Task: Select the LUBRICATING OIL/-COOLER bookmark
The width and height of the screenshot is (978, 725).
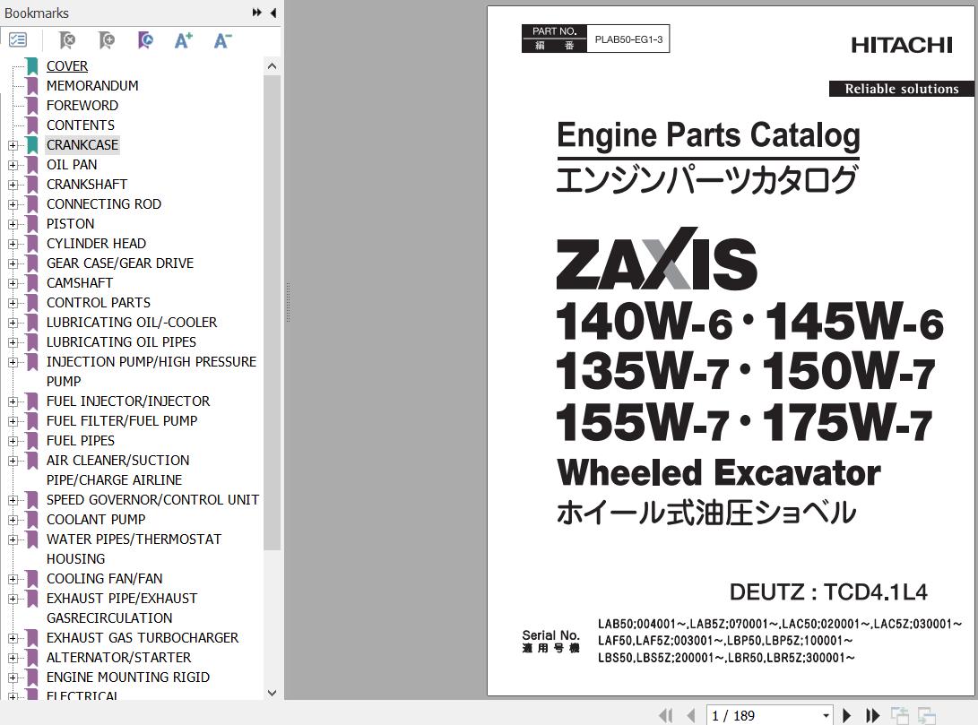Action: pyautogui.click(x=132, y=323)
